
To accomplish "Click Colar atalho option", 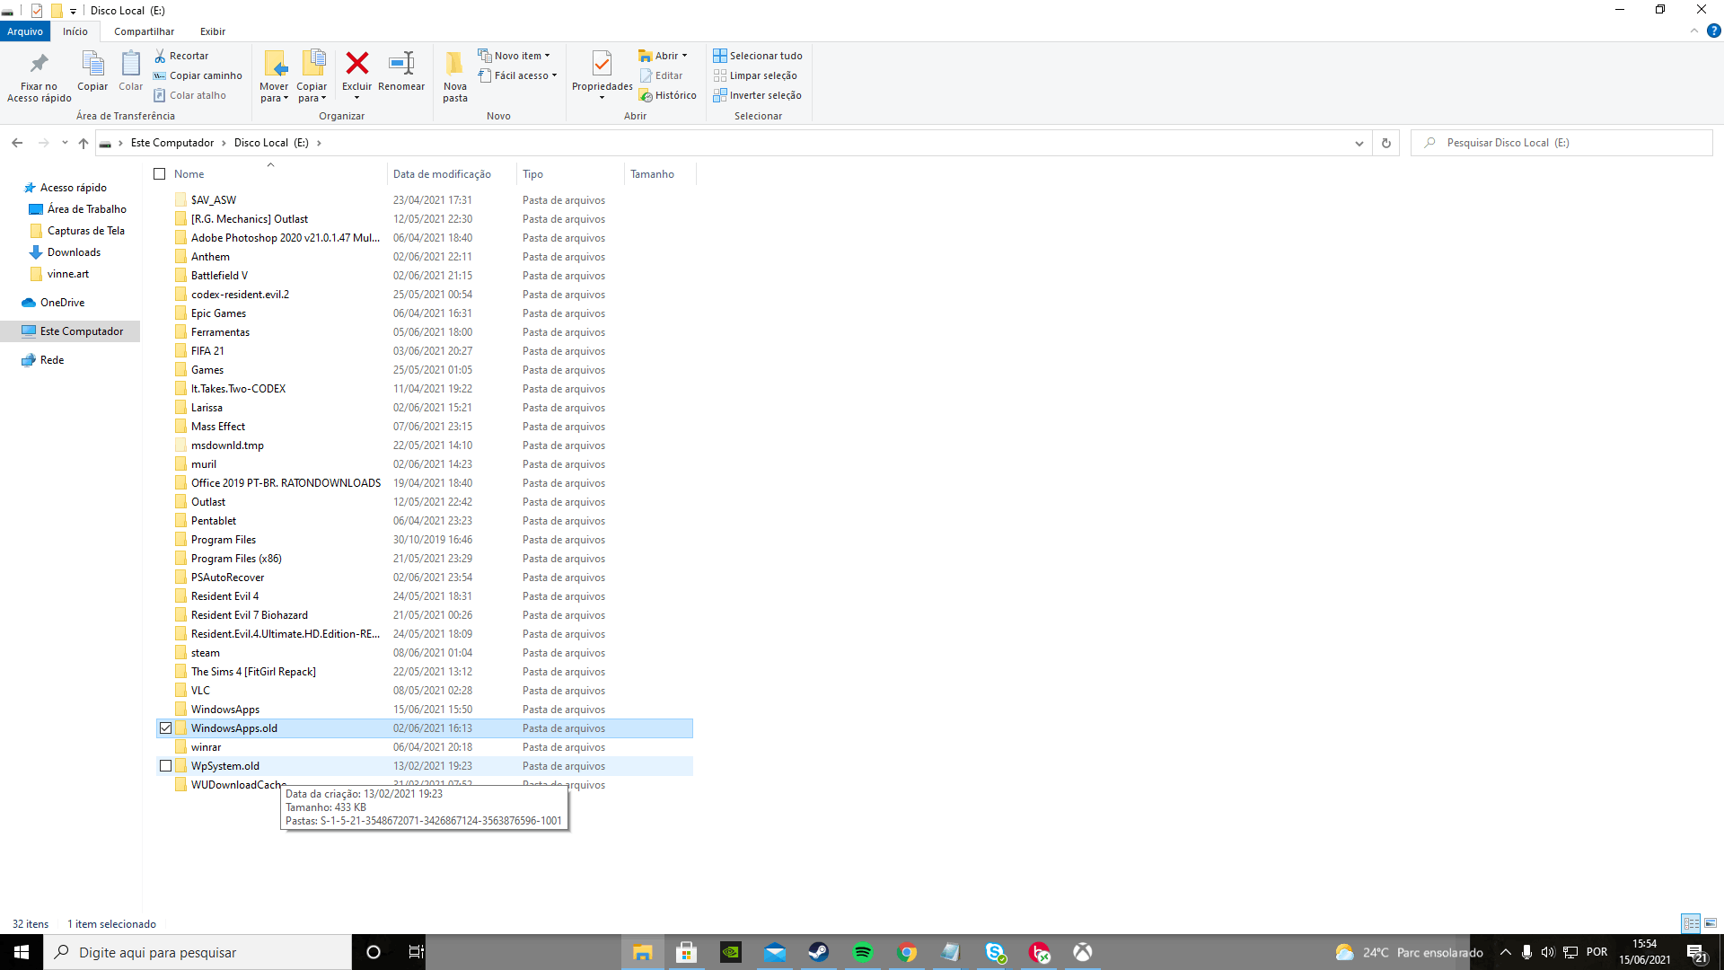I will [189, 95].
